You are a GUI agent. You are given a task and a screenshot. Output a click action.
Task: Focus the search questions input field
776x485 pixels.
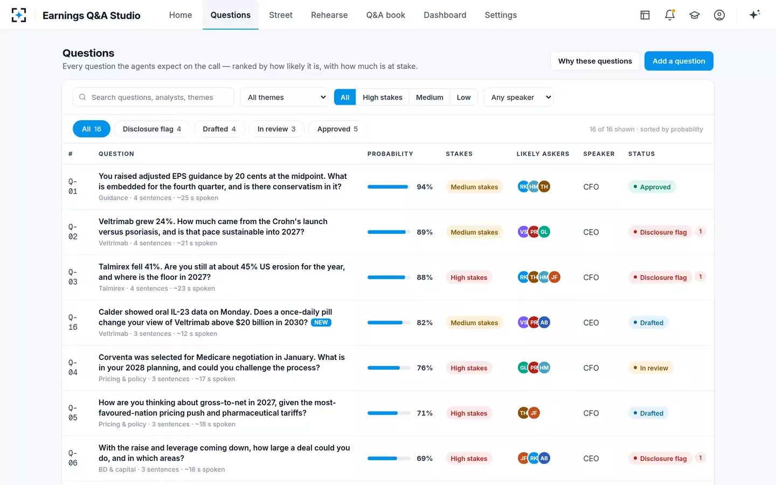154,98
